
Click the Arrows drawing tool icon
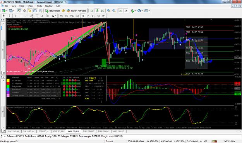53,16
